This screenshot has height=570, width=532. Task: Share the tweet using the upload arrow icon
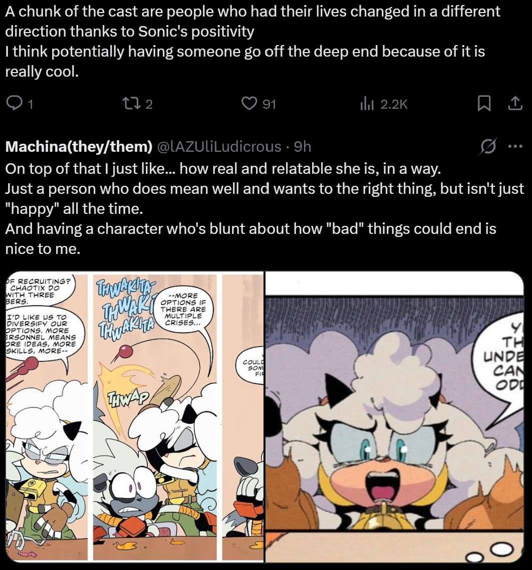pos(515,104)
